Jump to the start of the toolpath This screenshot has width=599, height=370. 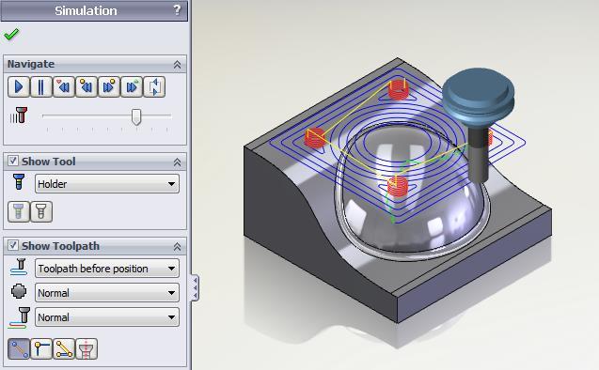64,87
